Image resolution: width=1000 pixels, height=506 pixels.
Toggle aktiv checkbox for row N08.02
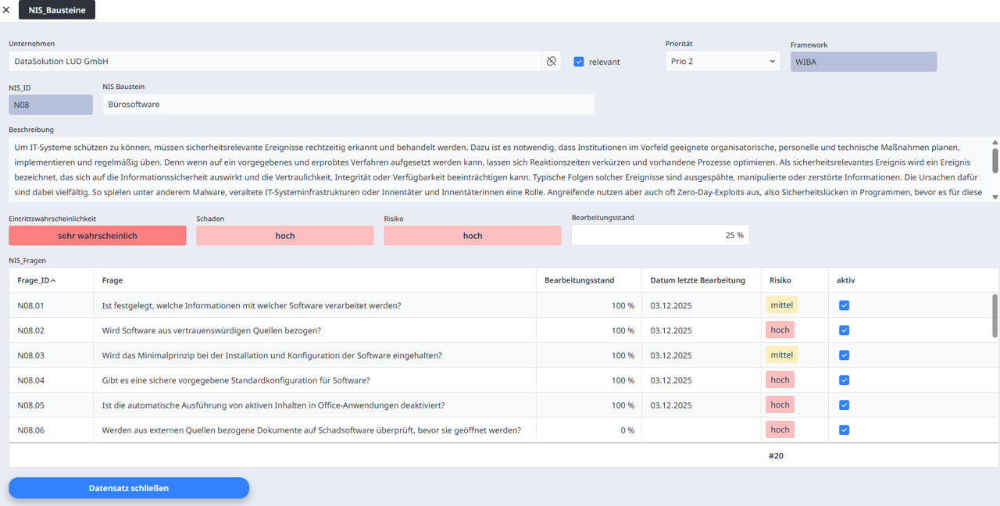[844, 330]
